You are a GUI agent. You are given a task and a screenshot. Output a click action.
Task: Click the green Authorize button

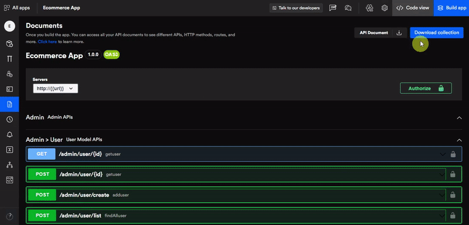tap(426, 88)
